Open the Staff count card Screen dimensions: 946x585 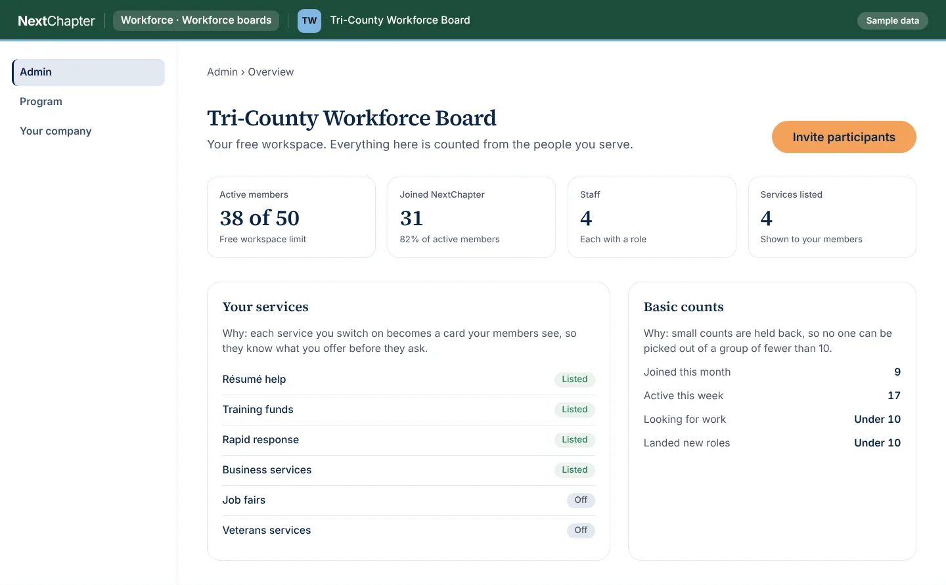pyautogui.click(x=652, y=217)
